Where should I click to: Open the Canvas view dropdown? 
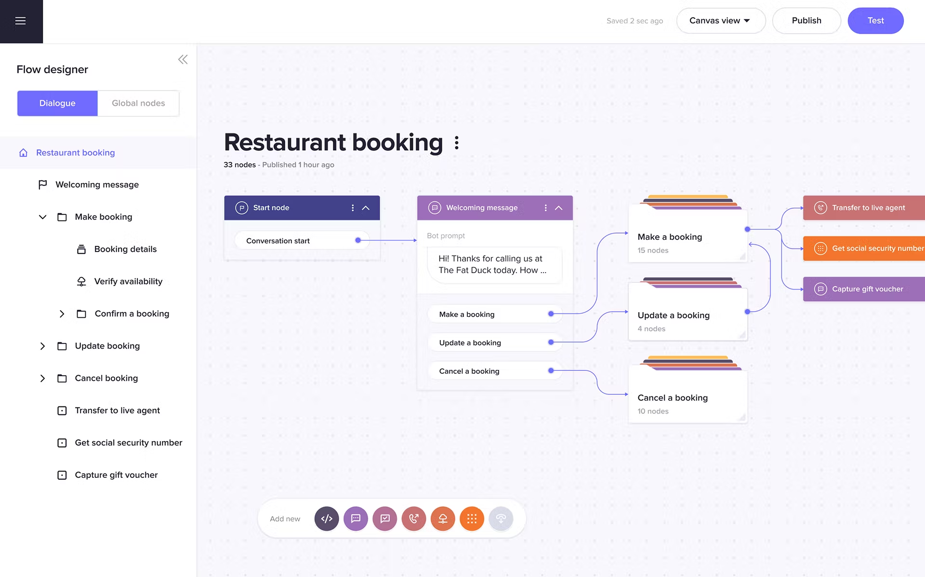click(720, 20)
